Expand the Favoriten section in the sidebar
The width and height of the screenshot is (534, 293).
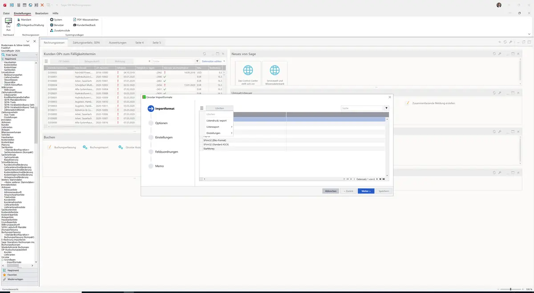(x=19, y=275)
